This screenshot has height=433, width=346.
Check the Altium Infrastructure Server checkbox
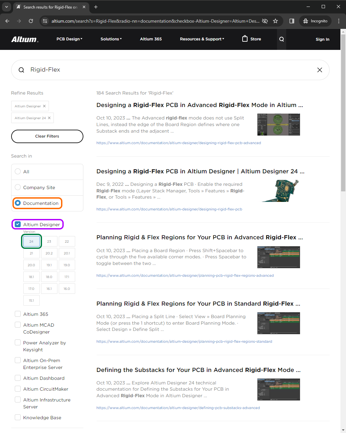pos(18,400)
